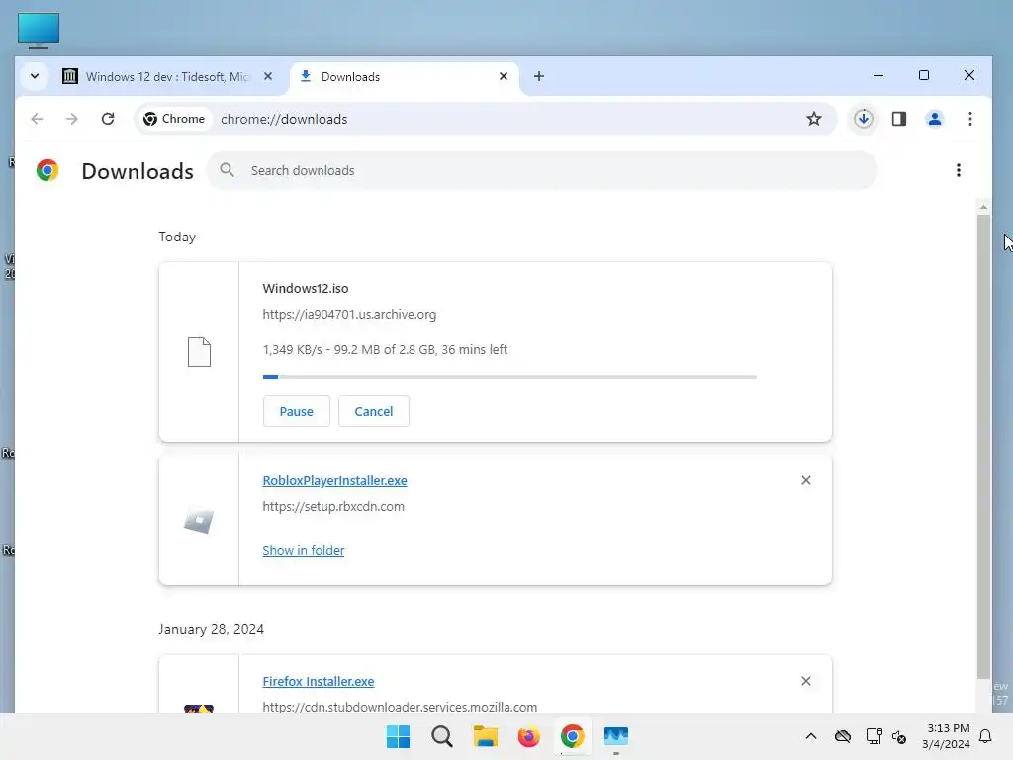Click the 'Today' date heading
Viewport: 1013px width, 760px height.
point(177,237)
